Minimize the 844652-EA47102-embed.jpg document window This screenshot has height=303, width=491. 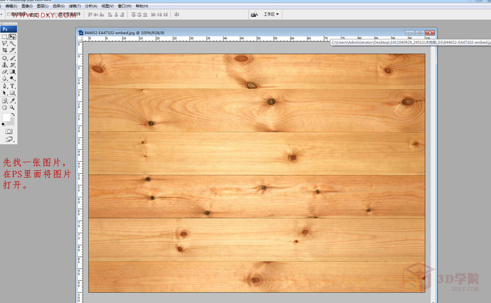click(x=410, y=32)
